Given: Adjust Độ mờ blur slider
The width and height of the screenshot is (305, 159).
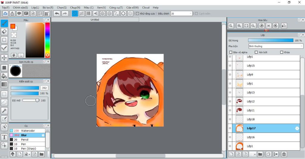Looking at the screenshot, I should pyautogui.click(x=31, y=100).
